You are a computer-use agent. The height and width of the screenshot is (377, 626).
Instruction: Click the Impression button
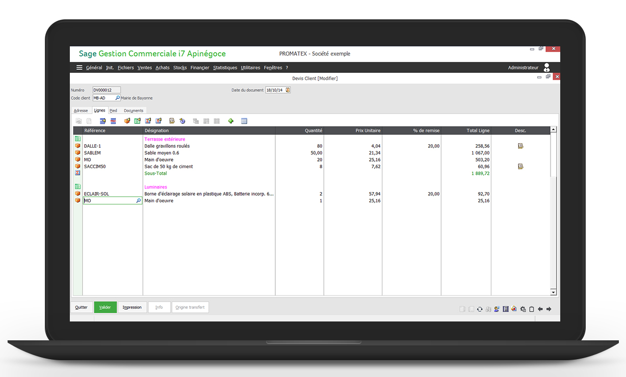click(x=133, y=307)
